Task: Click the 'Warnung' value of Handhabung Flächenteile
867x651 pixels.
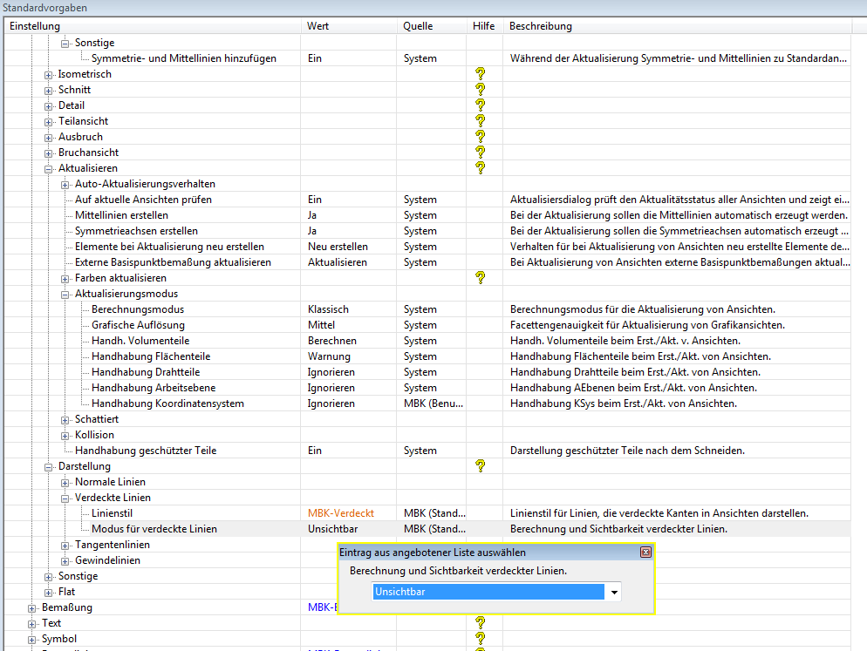Action: tap(329, 356)
